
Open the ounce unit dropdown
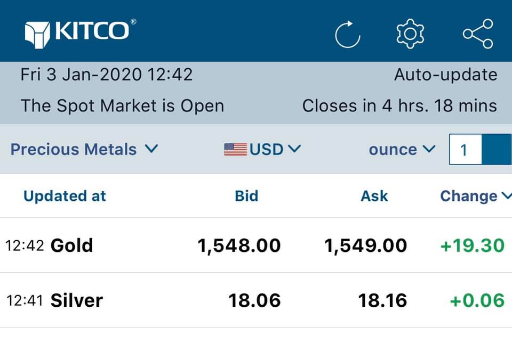tap(402, 150)
